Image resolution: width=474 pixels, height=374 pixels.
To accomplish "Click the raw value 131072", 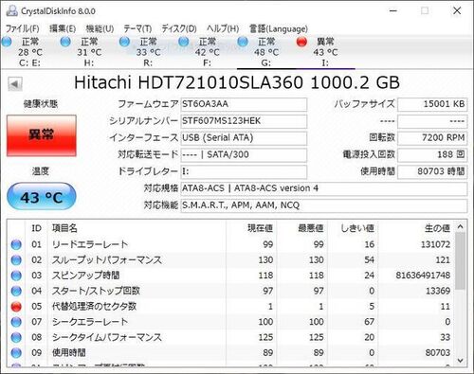I will point(435,244).
